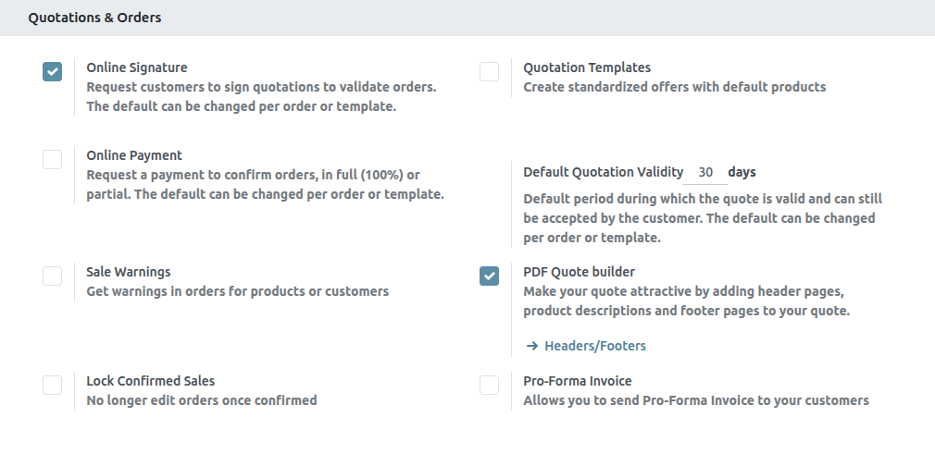Click the Pro-Forma Invoice label
Screen dimensions: 935x454
click(x=578, y=381)
